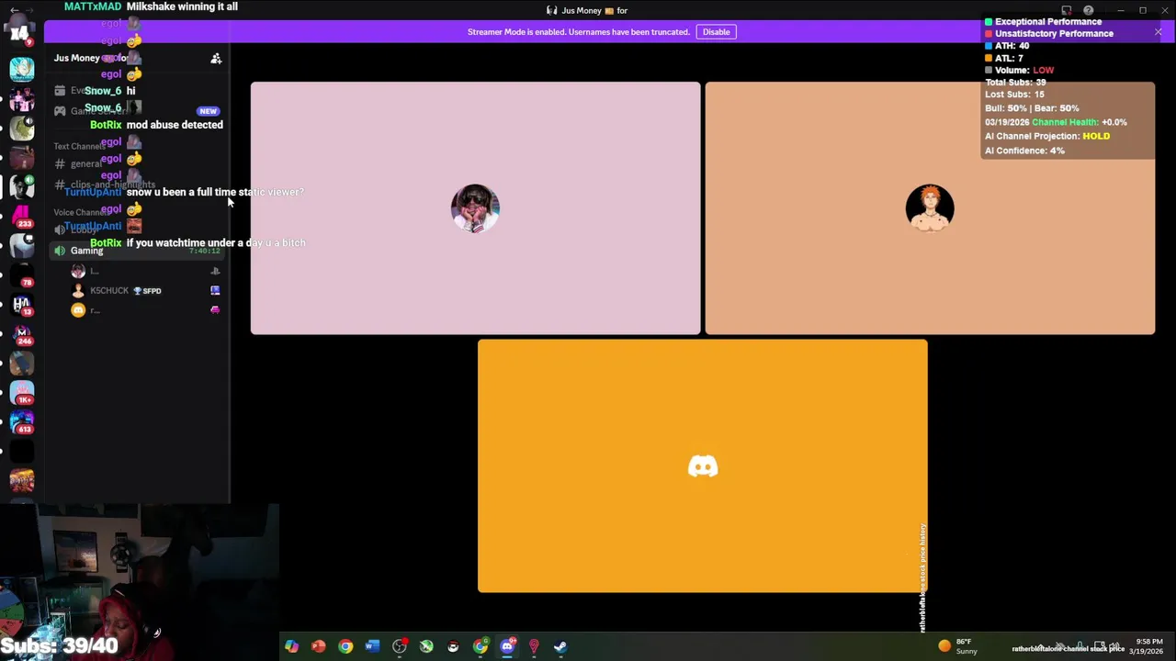The width and height of the screenshot is (1176, 661).
Task: Click the 'AI Channel Projection: HOLD' line
Action: (x=1047, y=136)
